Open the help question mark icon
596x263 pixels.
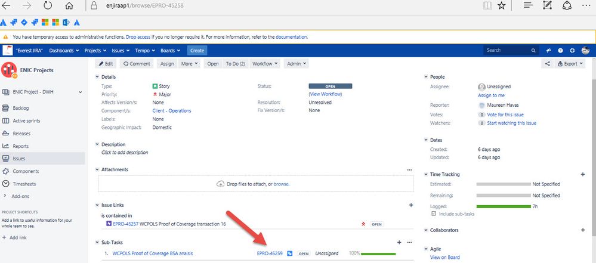pyautogui.click(x=560, y=51)
